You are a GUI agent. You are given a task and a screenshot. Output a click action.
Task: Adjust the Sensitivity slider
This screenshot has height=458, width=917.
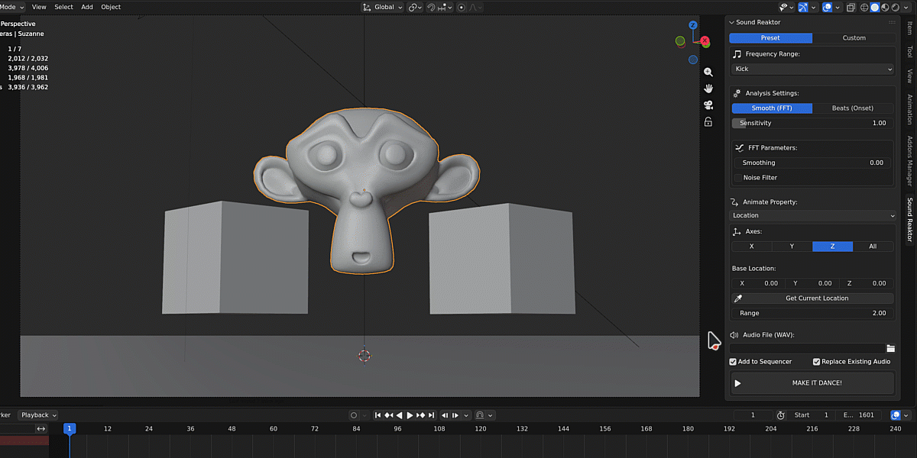(812, 123)
